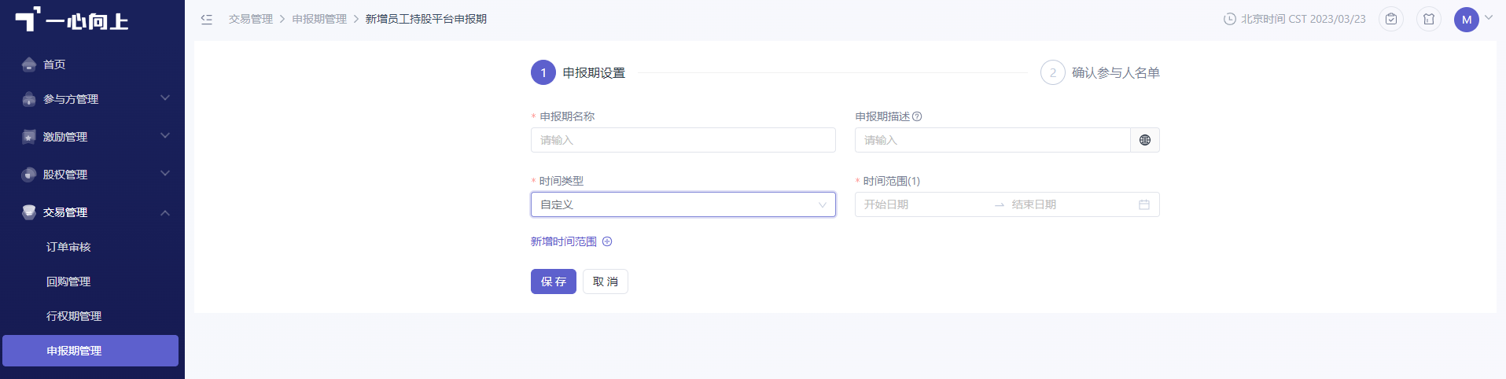Open the theme shirt icon in the header
The image size is (1506, 379).
point(1429,19)
